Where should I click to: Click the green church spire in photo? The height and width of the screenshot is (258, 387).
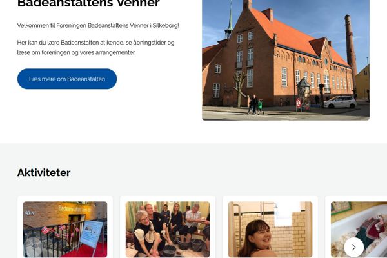coord(229,22)
